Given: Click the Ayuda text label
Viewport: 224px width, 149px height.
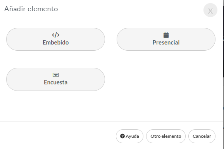Looking at the screenshot, I should tap(132, 136).
